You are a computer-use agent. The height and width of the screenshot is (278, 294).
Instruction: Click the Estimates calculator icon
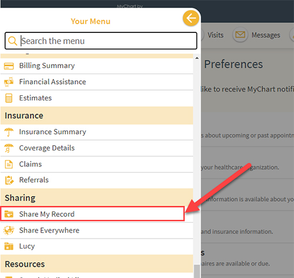[9, 98]
